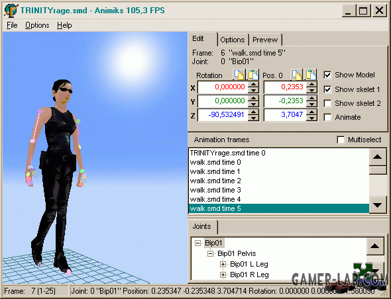
Task: Increase Rotation Y value with up arrow
Action: (x=254, y=99)
